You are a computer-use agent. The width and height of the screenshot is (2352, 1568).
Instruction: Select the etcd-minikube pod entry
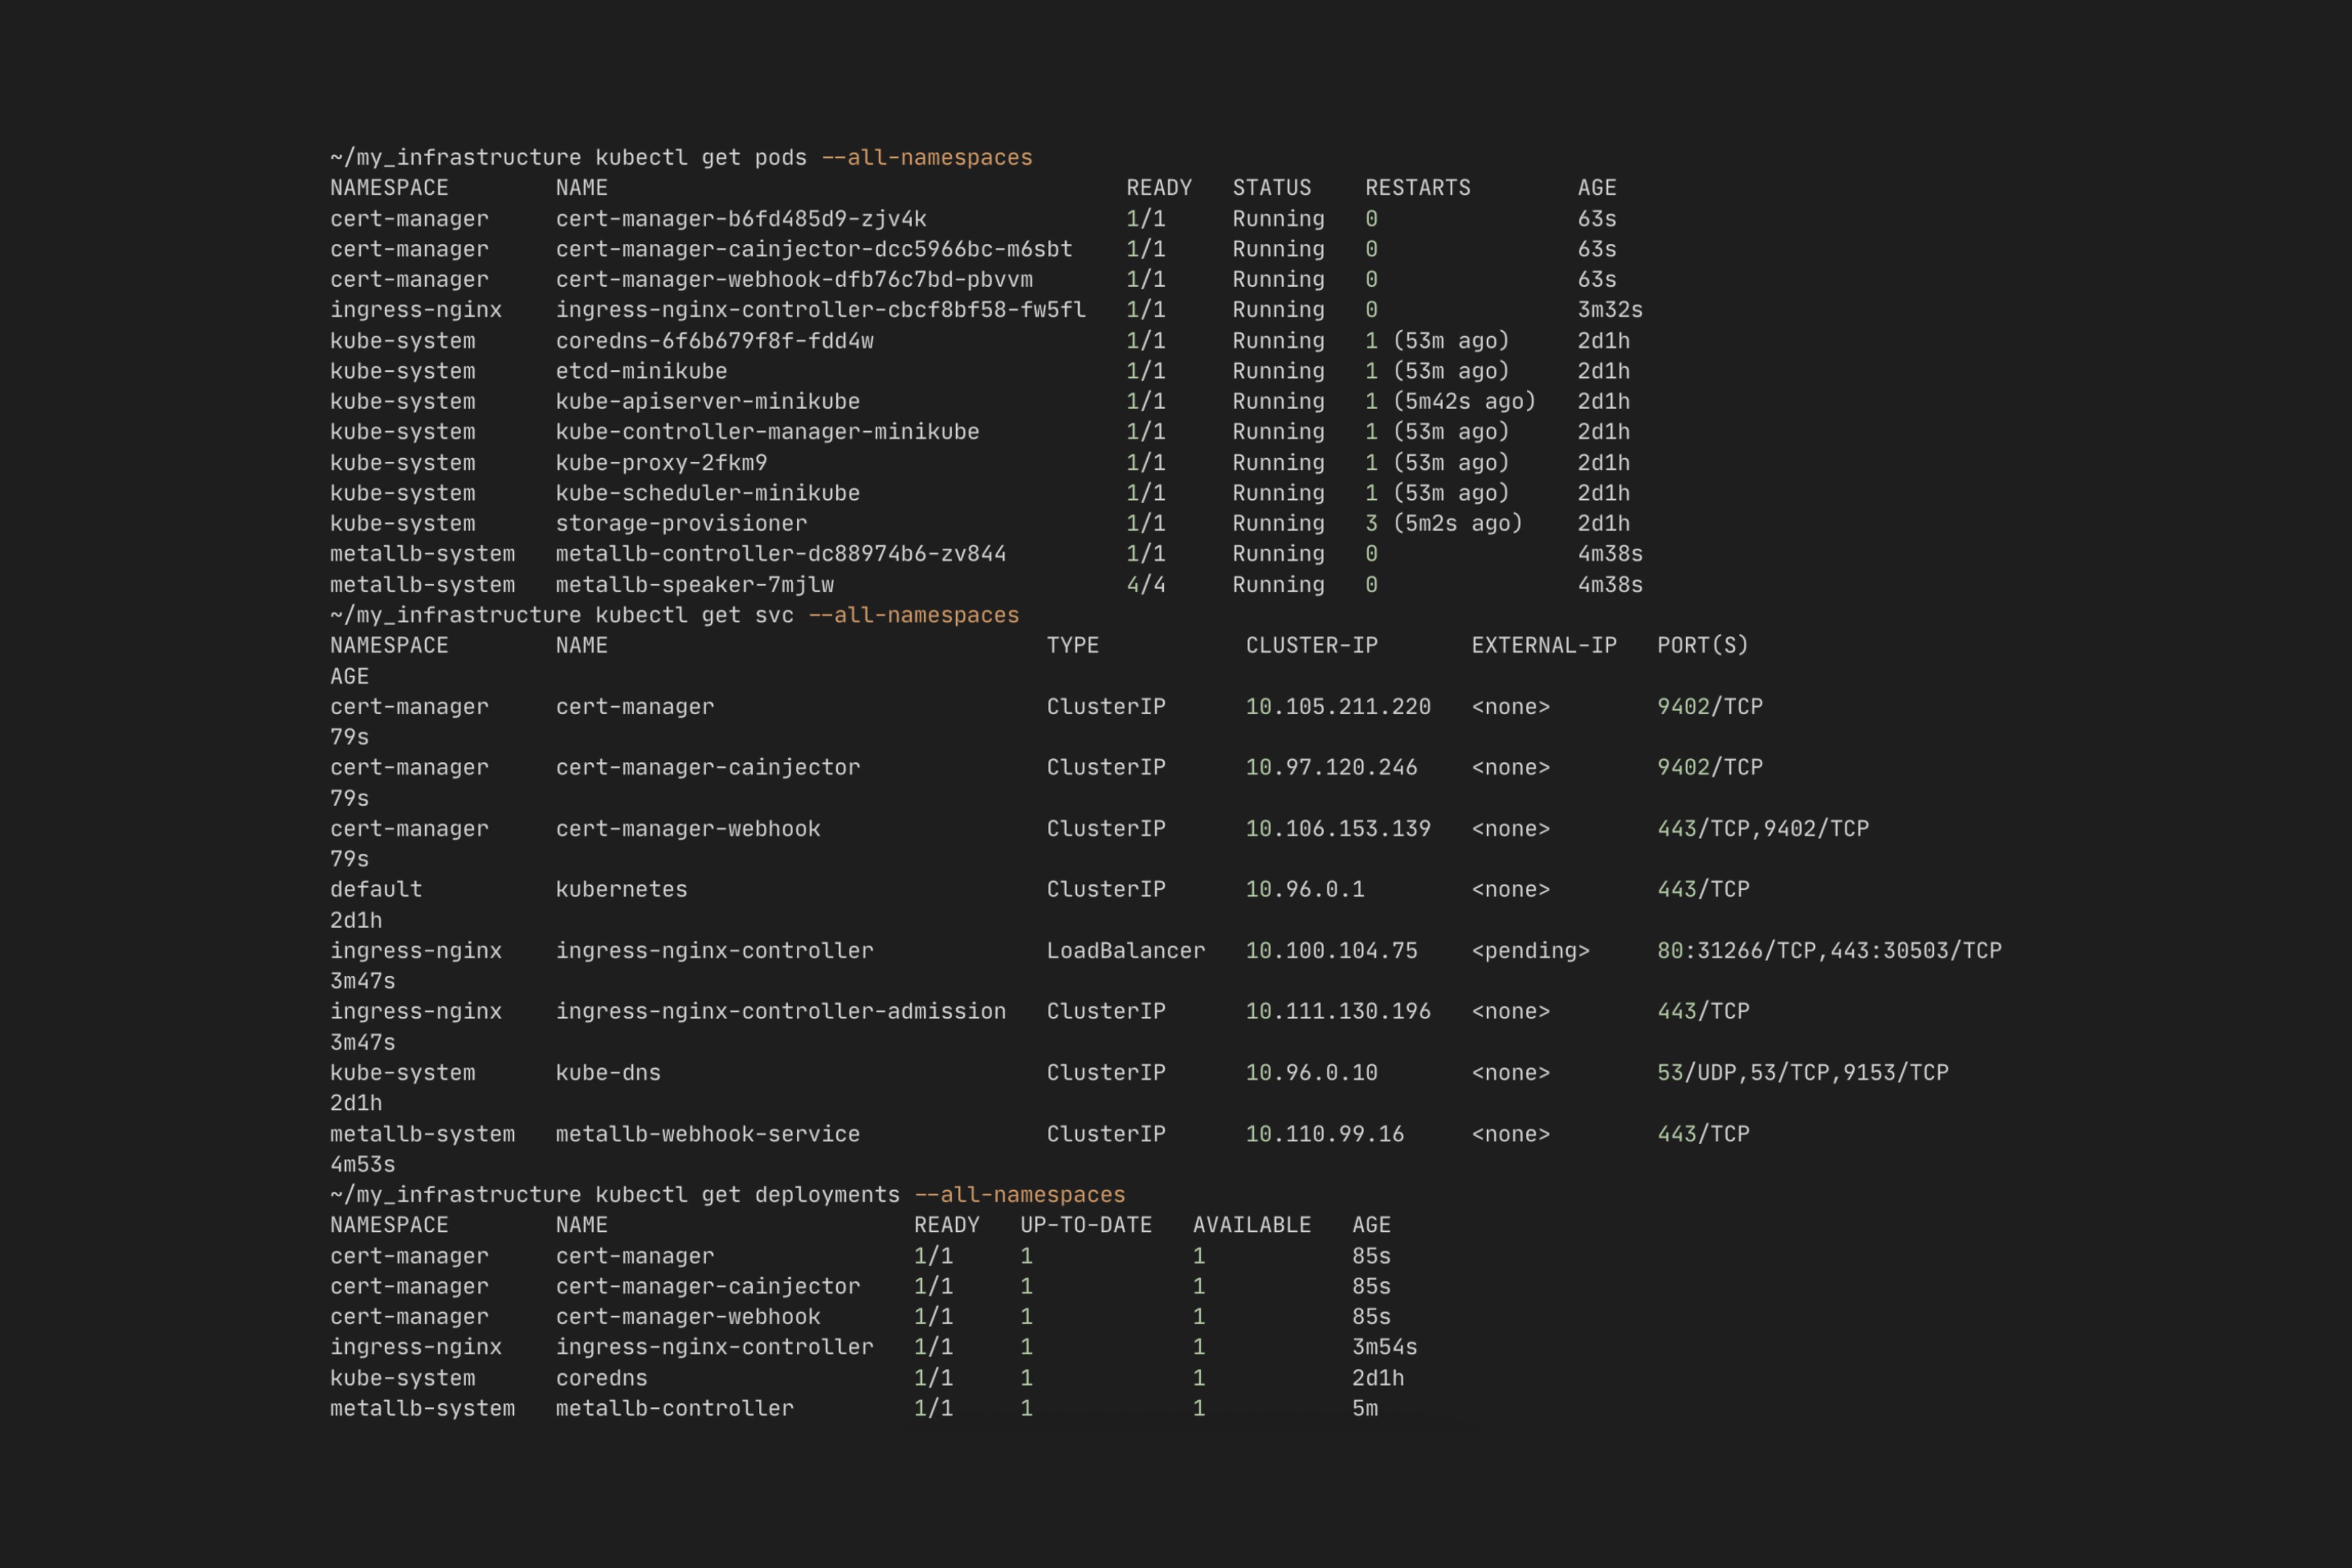pyautogui.click(x=642, y=371)
